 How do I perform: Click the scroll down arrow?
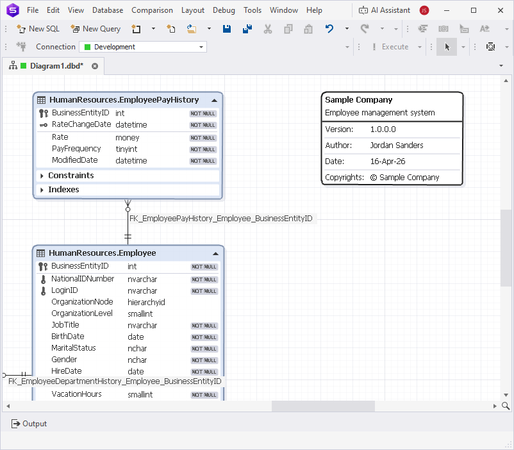506,395
